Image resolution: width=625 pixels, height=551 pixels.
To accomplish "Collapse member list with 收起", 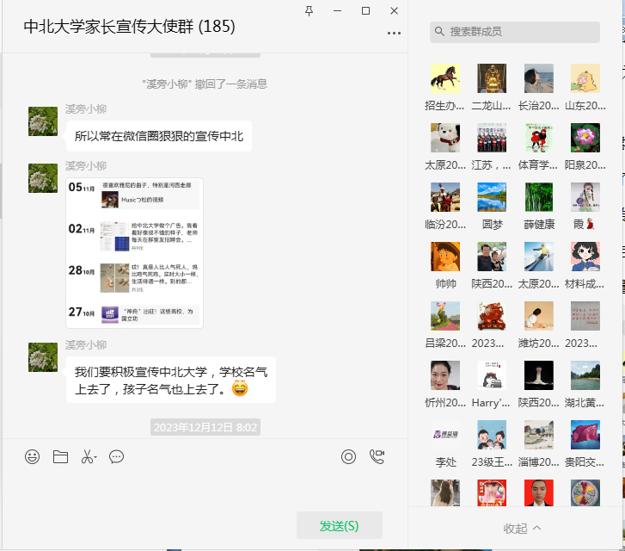I will (x=522, y=528).
